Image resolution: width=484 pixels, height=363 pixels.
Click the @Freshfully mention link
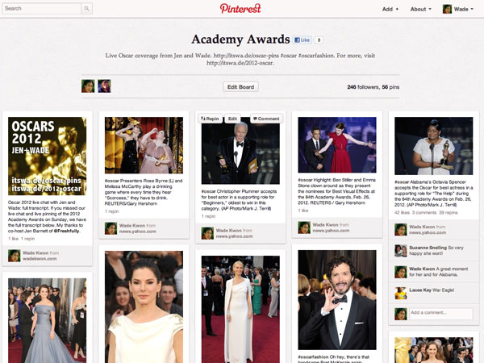[67, 231]
